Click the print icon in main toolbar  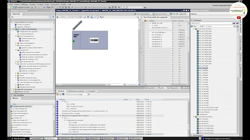coord(32,7)
